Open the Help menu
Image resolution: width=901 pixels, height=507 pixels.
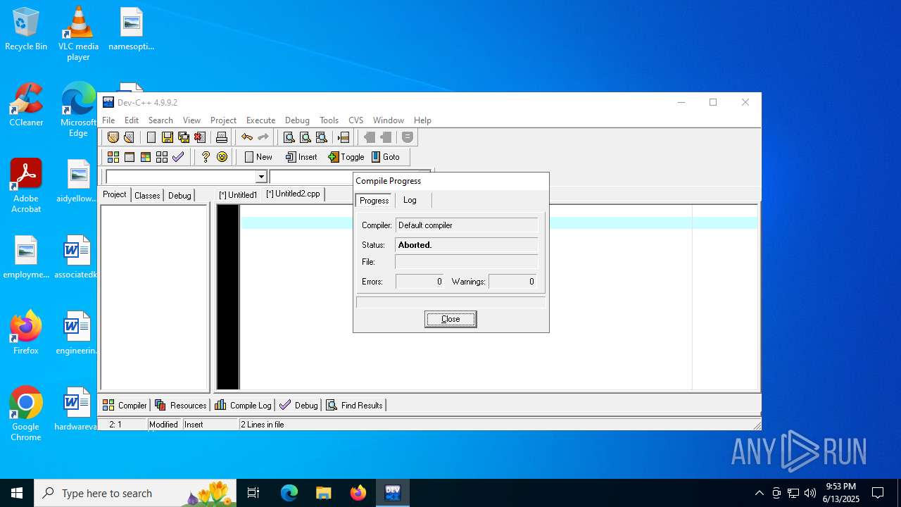tap(422, 120)
